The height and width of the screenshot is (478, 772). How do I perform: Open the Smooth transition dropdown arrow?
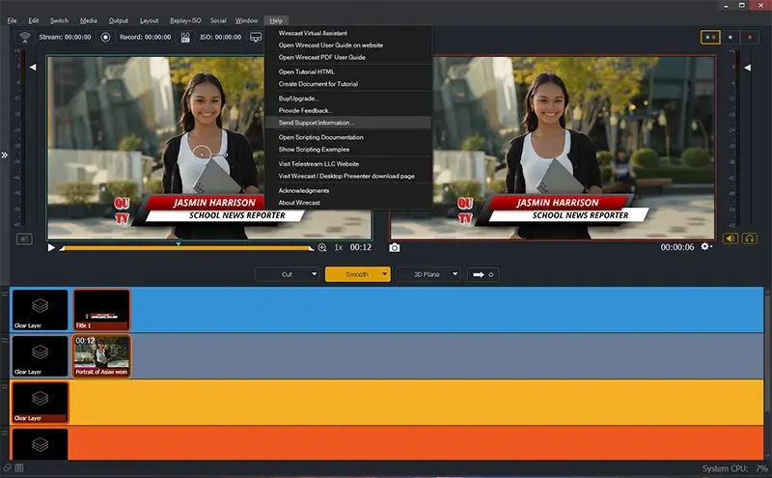point(384,274)
